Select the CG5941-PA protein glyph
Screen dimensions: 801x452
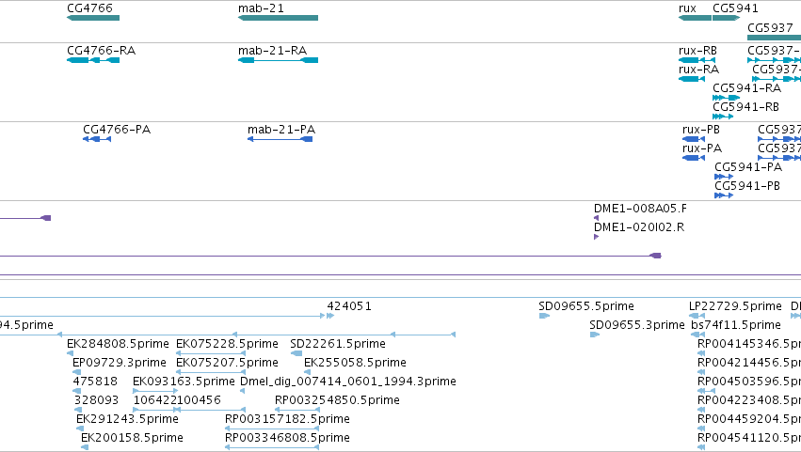click(x=724, y=177)
